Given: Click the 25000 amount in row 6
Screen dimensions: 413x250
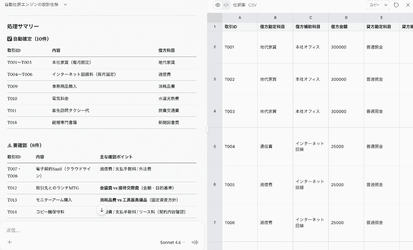Looking at the screenshot, I should tap(346, 185).
